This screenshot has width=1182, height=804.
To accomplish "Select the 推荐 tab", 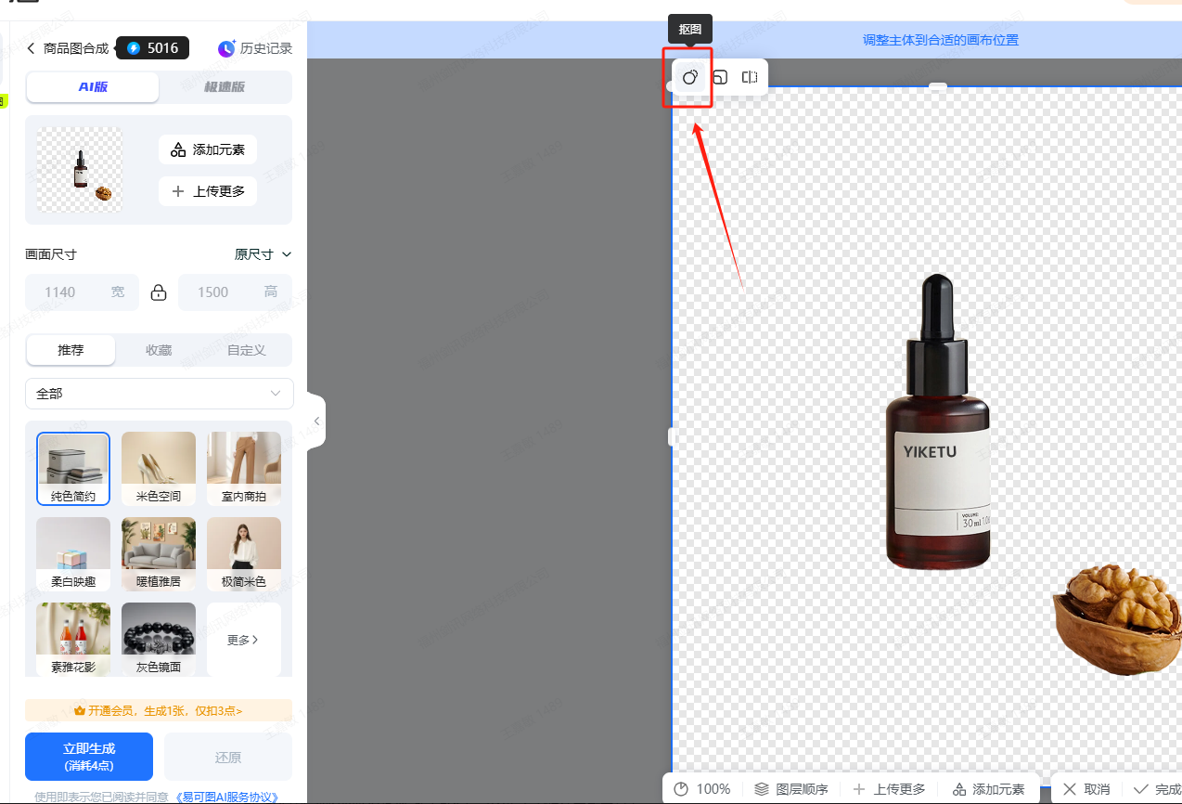I will click(71, 350).
